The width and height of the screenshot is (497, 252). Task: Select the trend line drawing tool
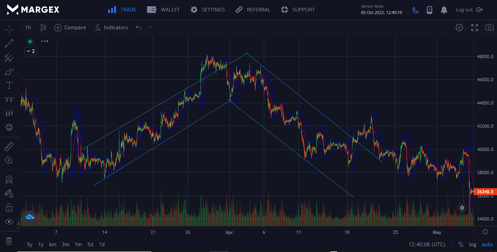click(9, 43)
